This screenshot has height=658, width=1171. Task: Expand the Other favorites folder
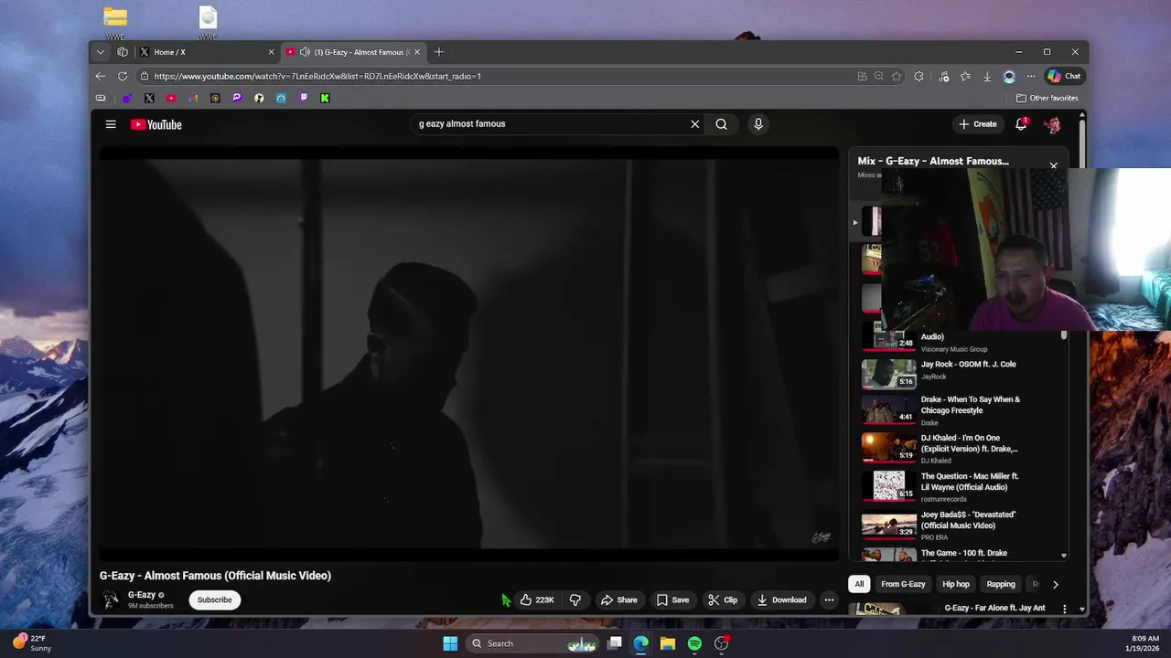coord(1047,98)
